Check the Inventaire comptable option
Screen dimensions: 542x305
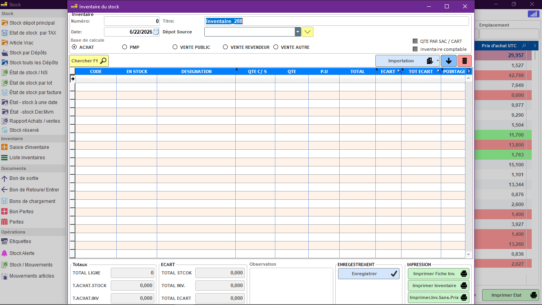(415, 49)
